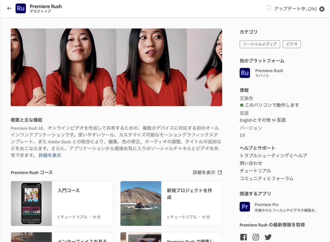The height and width of the screenshot is (242, 330).
Task: Click the hero banner image of the woman
Action: 116,67
